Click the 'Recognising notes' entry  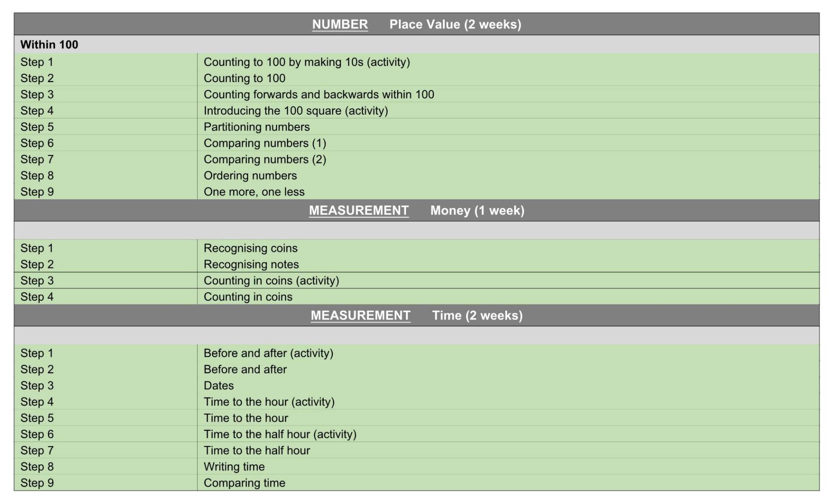[x=251, y=264]
